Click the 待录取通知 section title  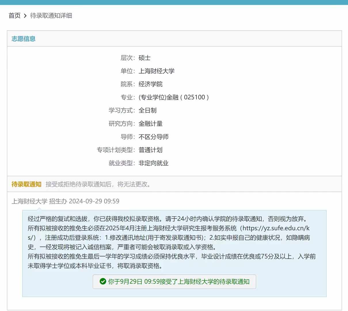pos(26,184)
